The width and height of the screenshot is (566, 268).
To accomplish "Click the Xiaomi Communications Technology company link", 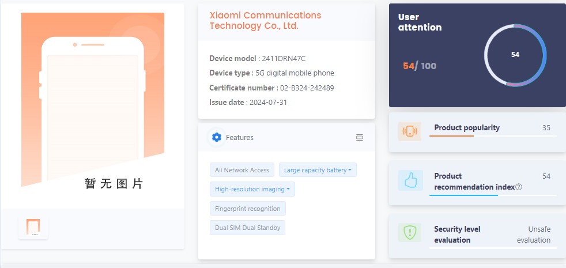I will (x=265, y=21).
